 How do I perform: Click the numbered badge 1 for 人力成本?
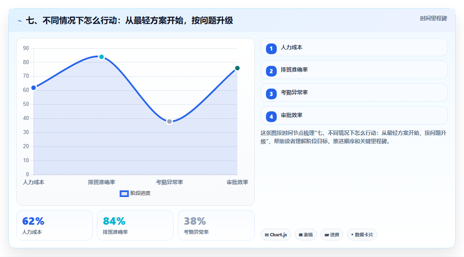coord(271,49)
